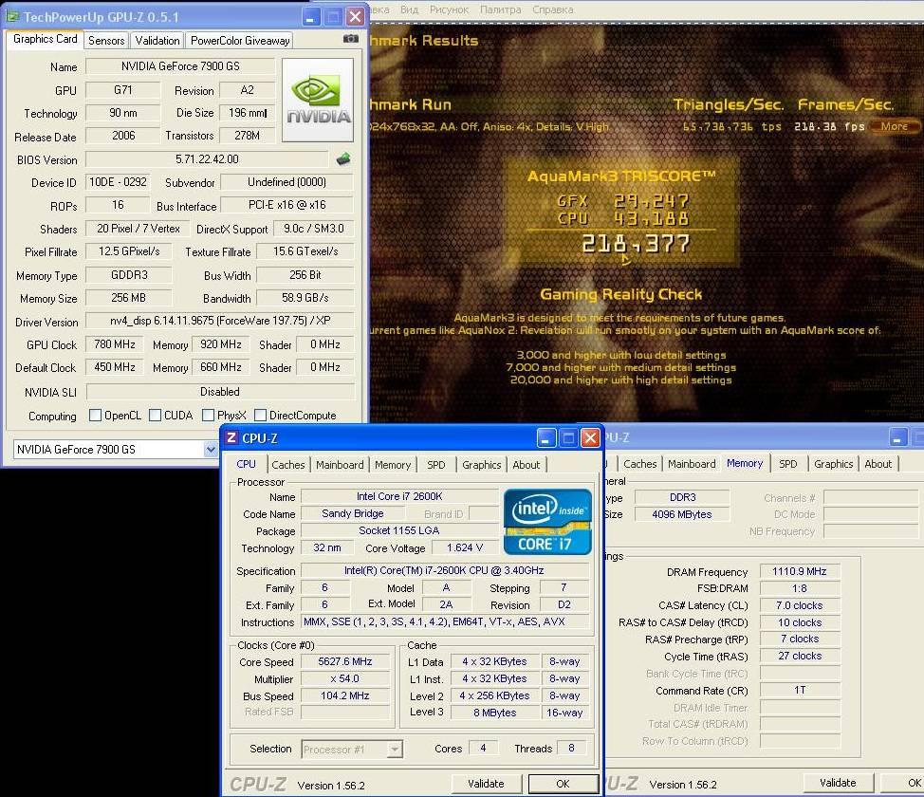Toggle the PhysX checkbox
The image size is (924, 797).
click(x=208, y=415)
